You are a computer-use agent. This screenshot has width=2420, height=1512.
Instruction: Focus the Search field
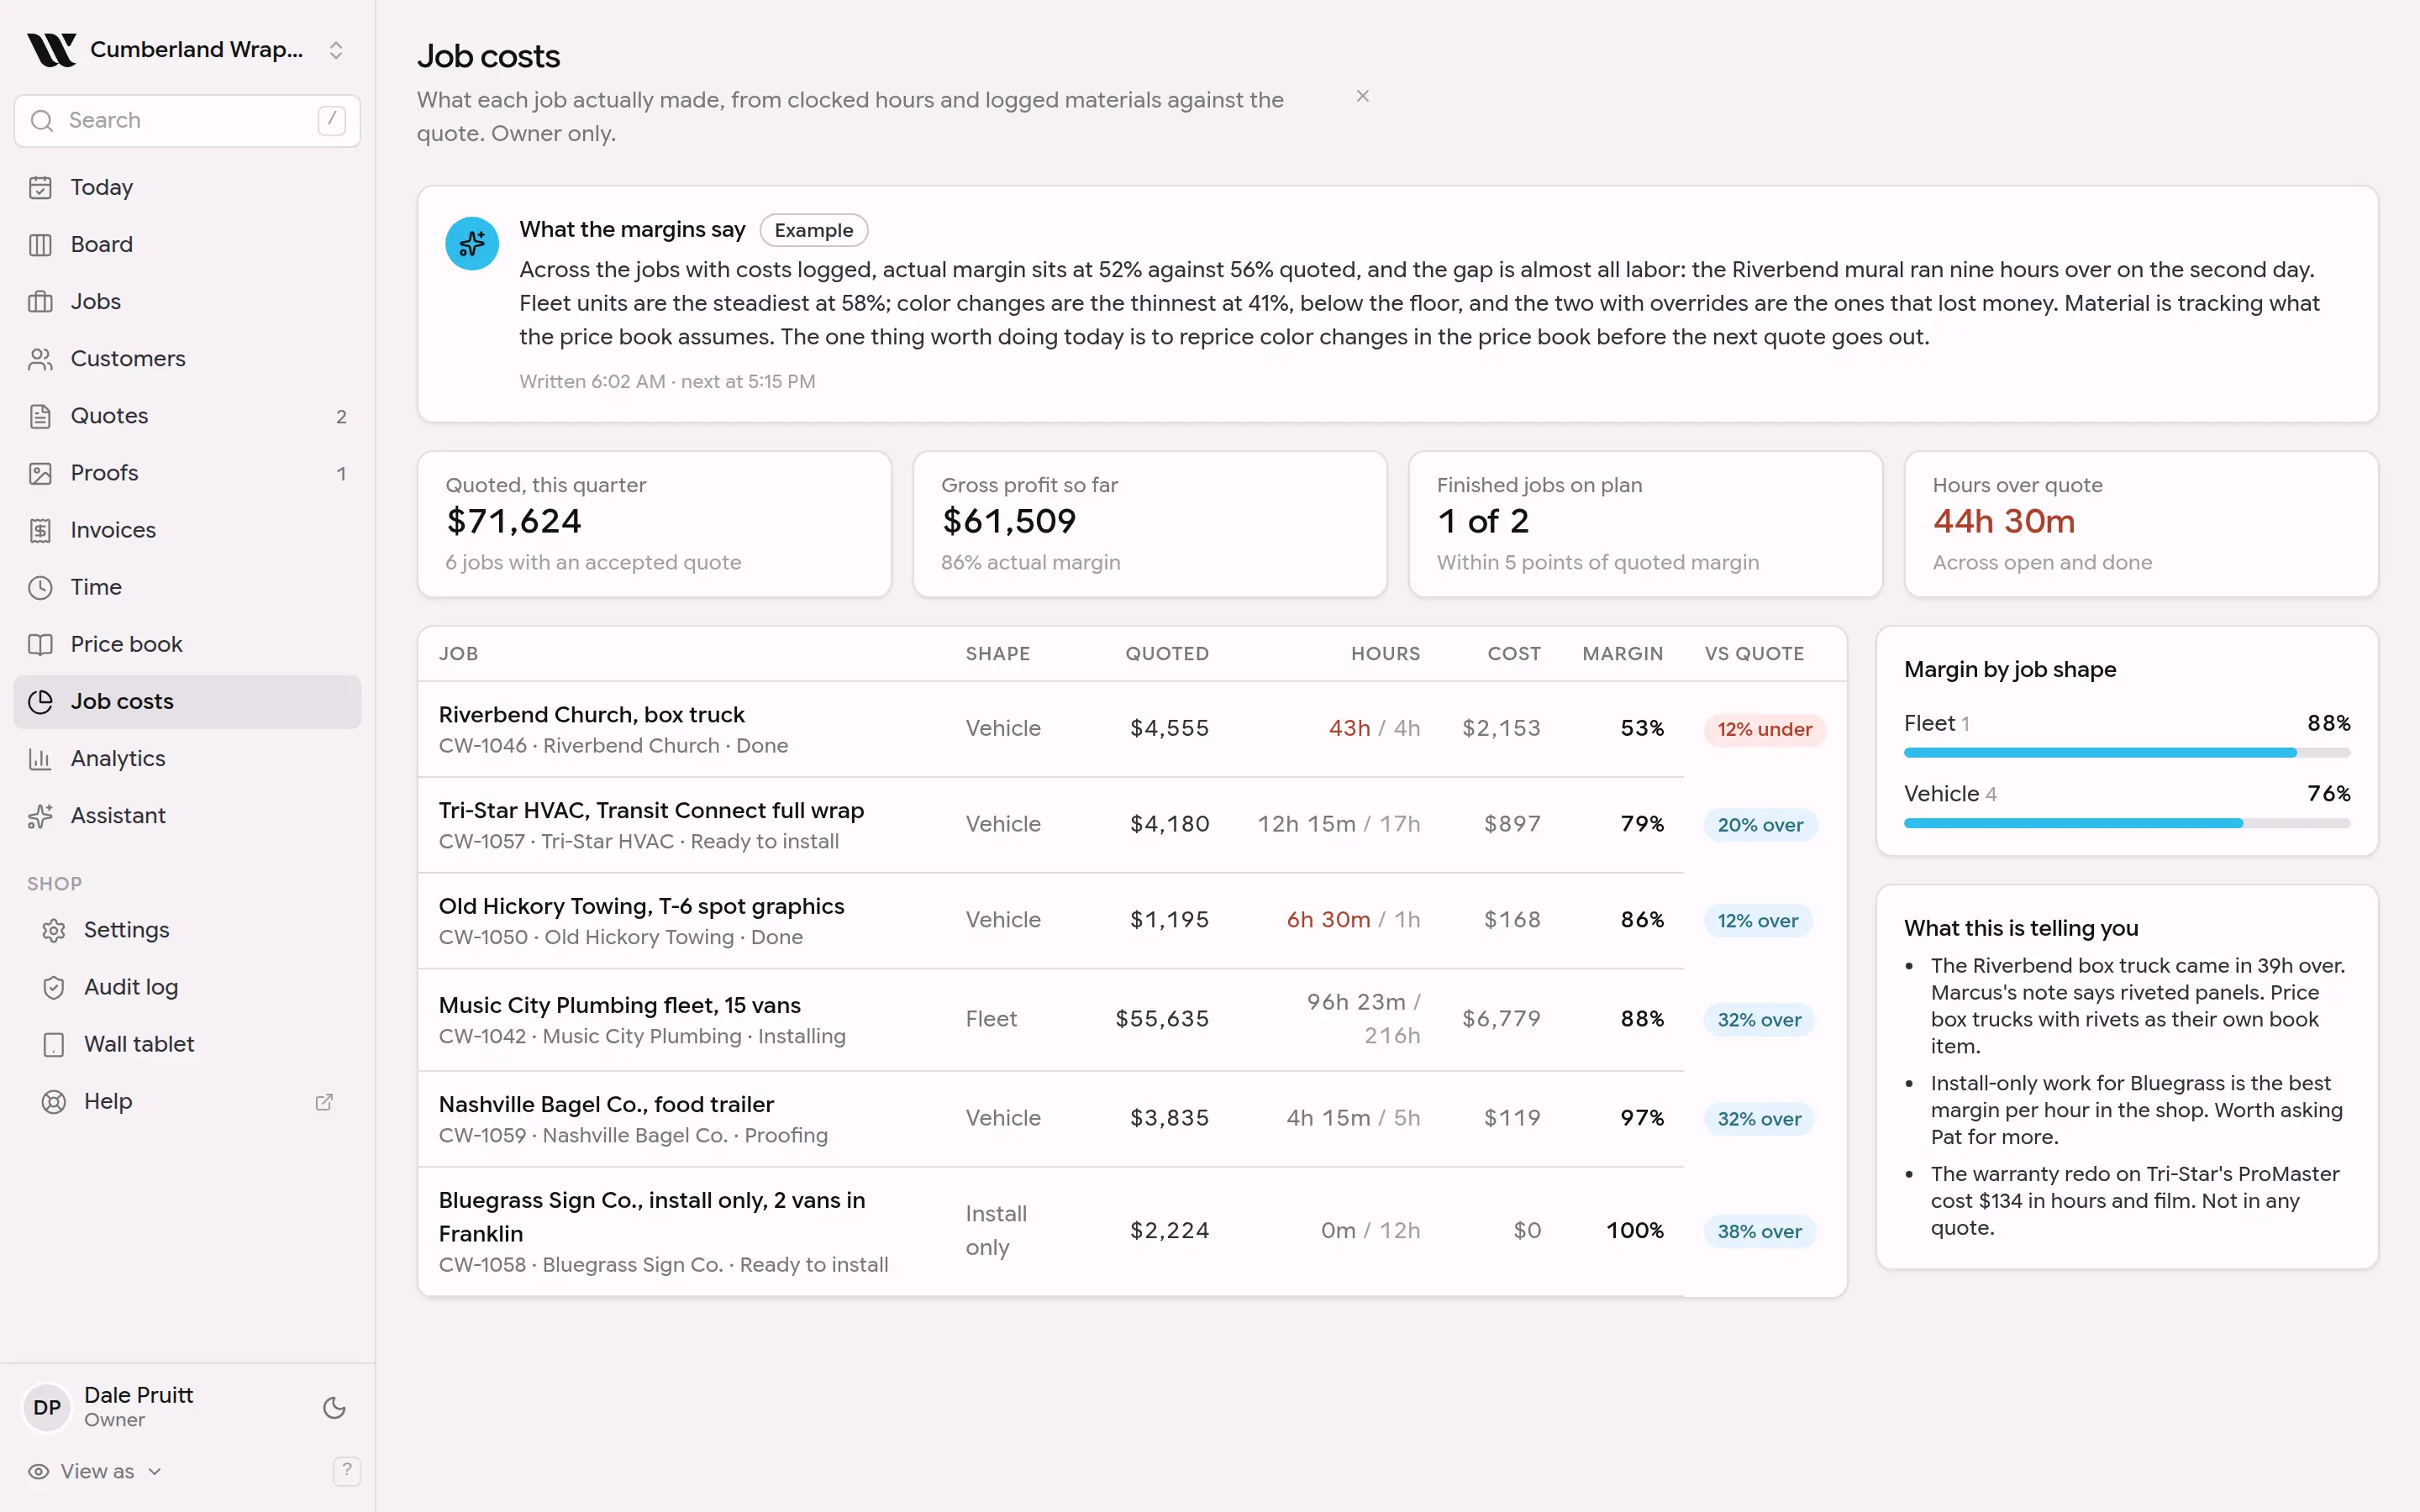click(187, 120)
